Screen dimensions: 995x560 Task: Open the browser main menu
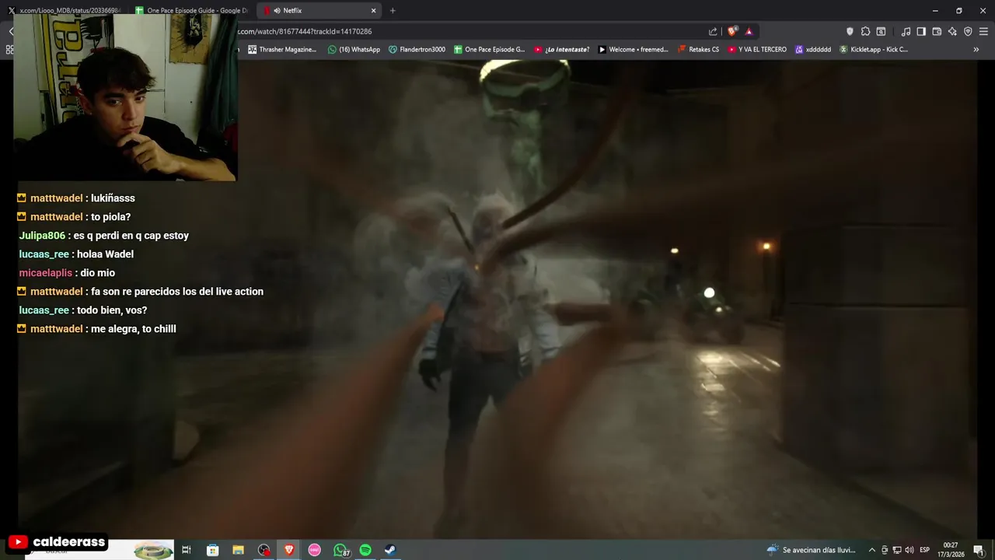(983, 32)
